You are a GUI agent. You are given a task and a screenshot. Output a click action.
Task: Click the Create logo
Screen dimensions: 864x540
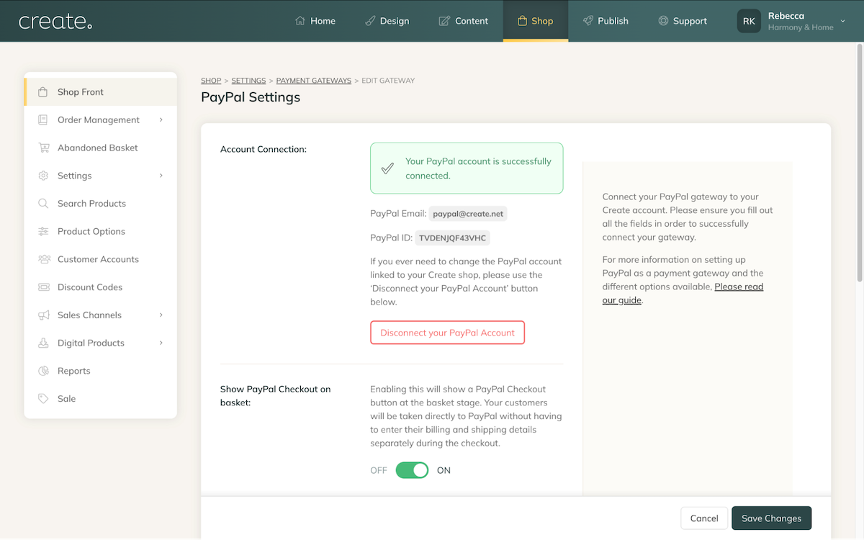55,22
